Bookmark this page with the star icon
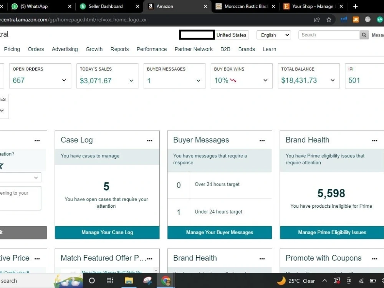The image size is (384, 288). pyautogui.click(x=329, y=20)
